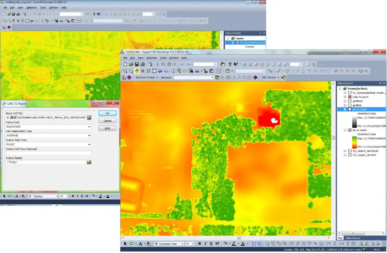
Task: Switch to the Map tab
Action: tap(340, 238)
